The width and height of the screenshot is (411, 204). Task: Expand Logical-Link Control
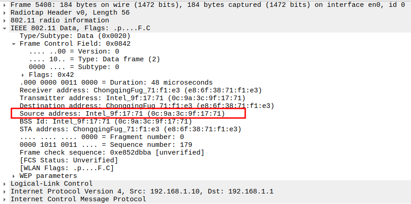coord(5,183)
